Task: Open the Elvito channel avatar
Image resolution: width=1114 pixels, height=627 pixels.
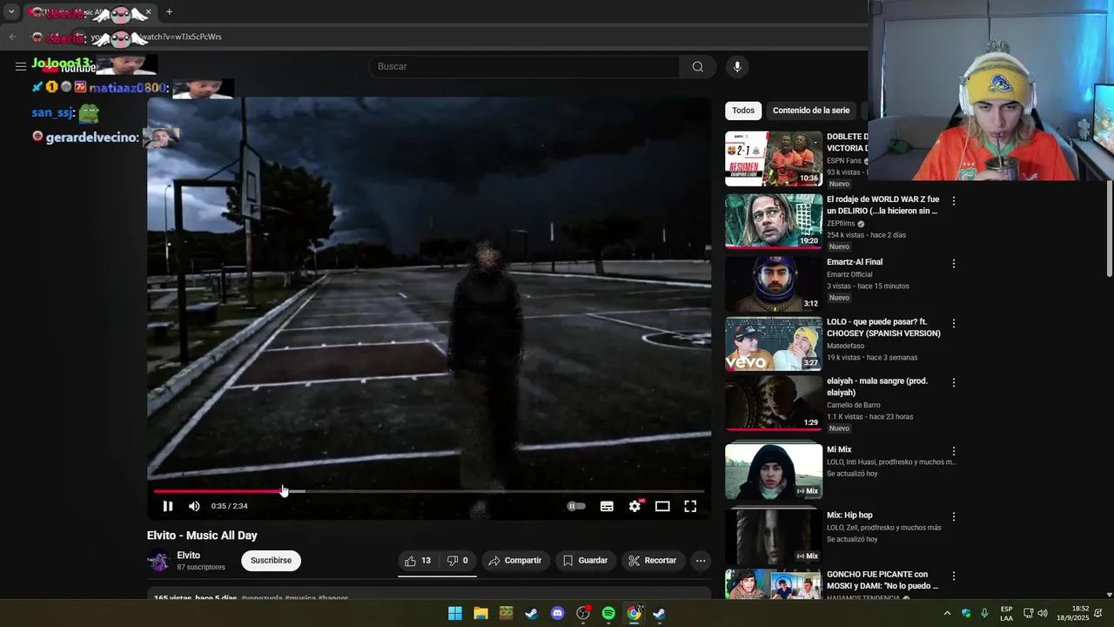Action: coord(158,561)
